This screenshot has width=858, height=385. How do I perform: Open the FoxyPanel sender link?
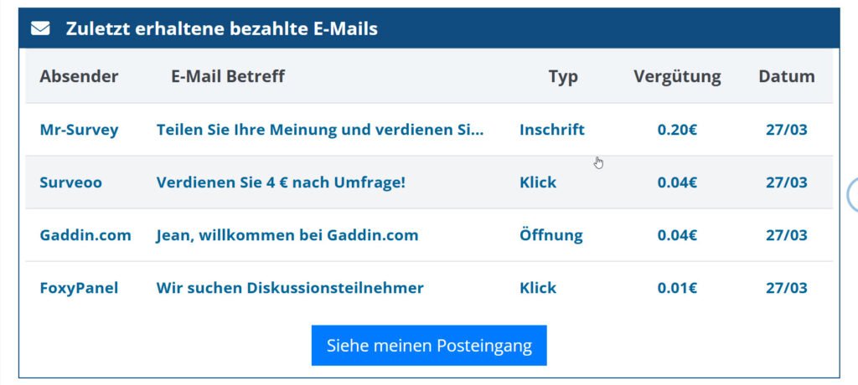pos(79,288)
